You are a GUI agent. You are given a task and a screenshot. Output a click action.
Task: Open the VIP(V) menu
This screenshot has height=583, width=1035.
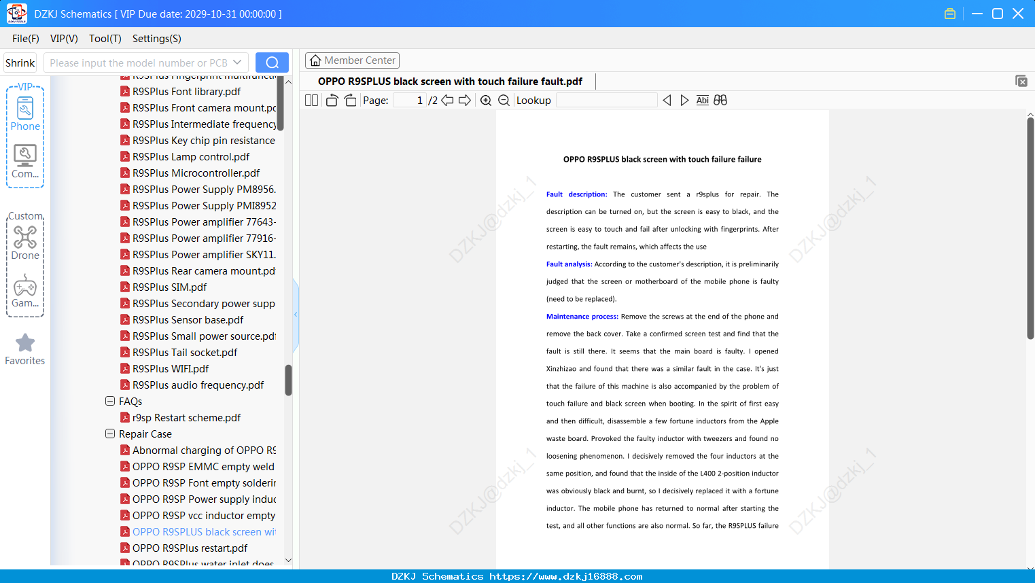tap(64, 39)
